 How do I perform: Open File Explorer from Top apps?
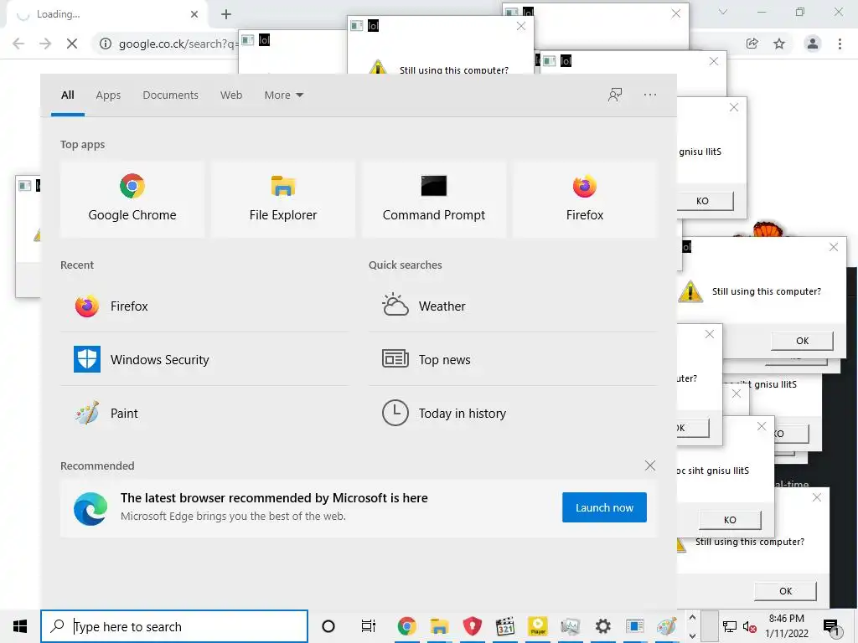(x=283, y=199)
